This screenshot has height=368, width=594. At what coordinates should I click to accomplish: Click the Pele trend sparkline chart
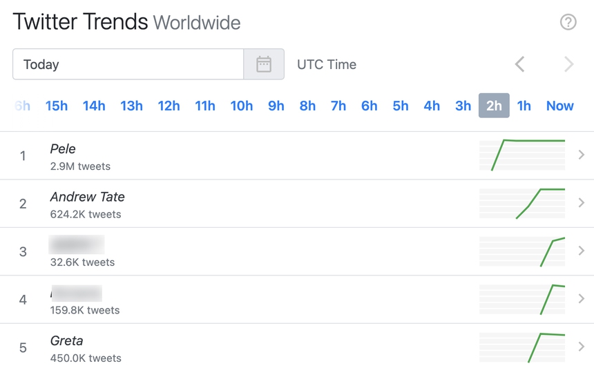tap(522, 155)
